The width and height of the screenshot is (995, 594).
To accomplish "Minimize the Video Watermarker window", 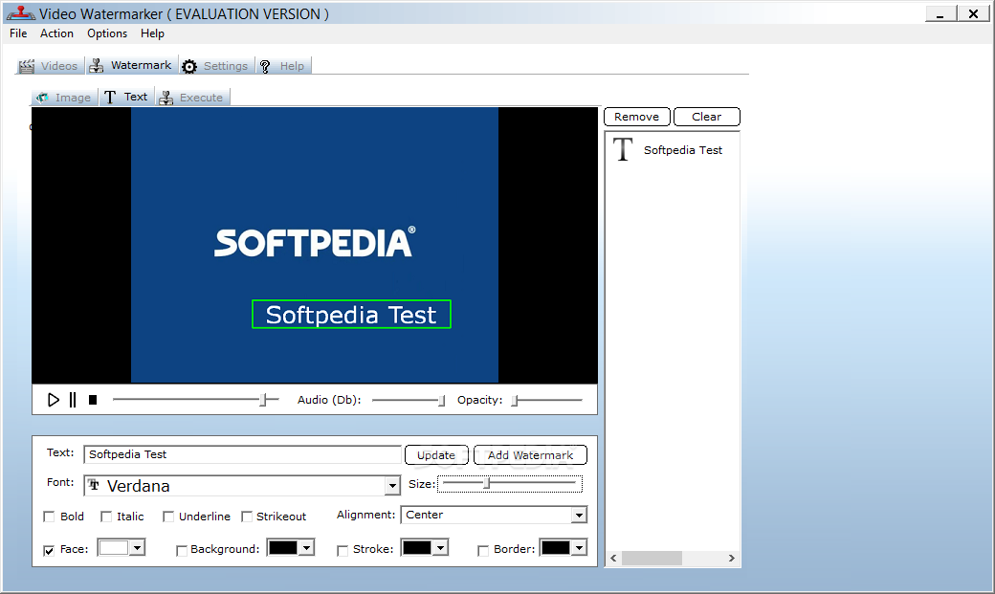I will (940, 13).
